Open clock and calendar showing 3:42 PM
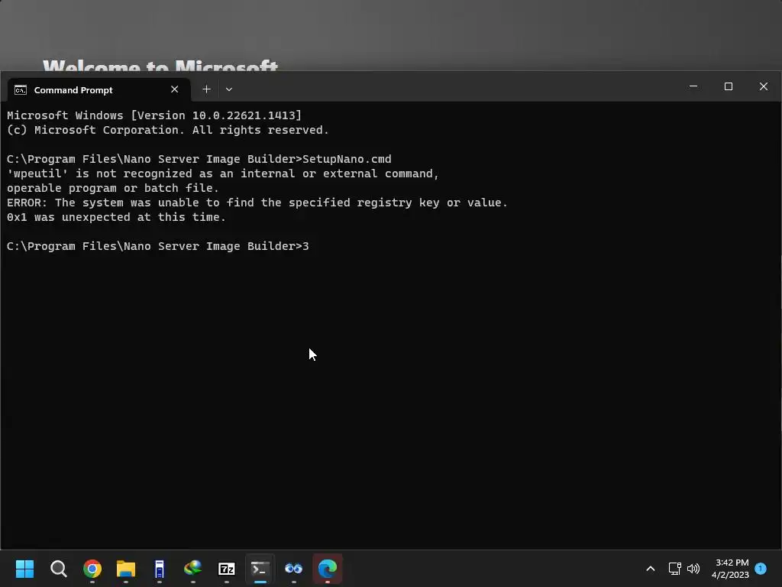The height and width of the screenshot is (587, 782). tap(731, 569)
